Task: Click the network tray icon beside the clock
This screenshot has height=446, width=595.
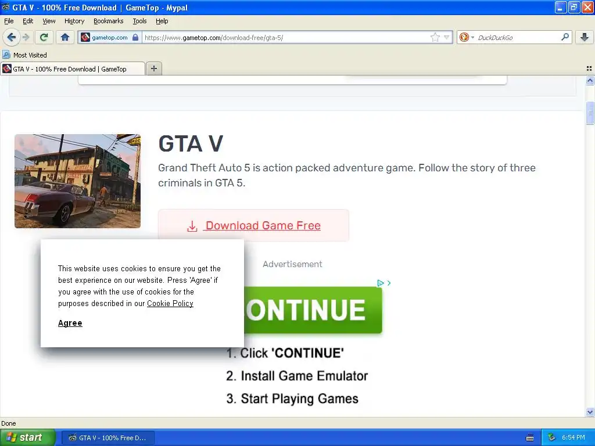Action: click(x=551, y=437)
